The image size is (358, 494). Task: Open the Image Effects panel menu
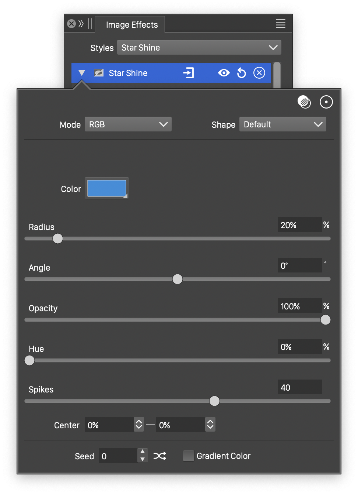click(x=280, y=24)
